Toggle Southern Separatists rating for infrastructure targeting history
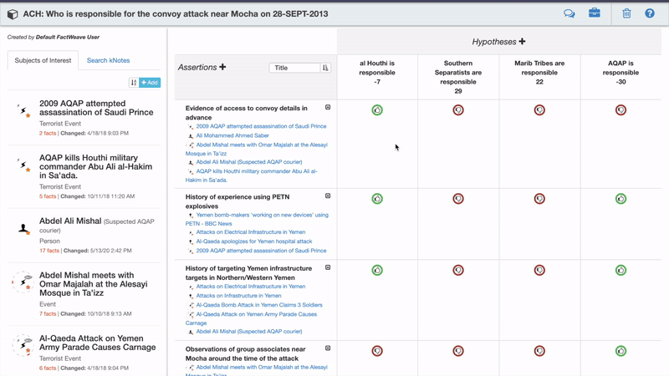The width and height of the screenshot is (669, 376). [x=458, y=270]
